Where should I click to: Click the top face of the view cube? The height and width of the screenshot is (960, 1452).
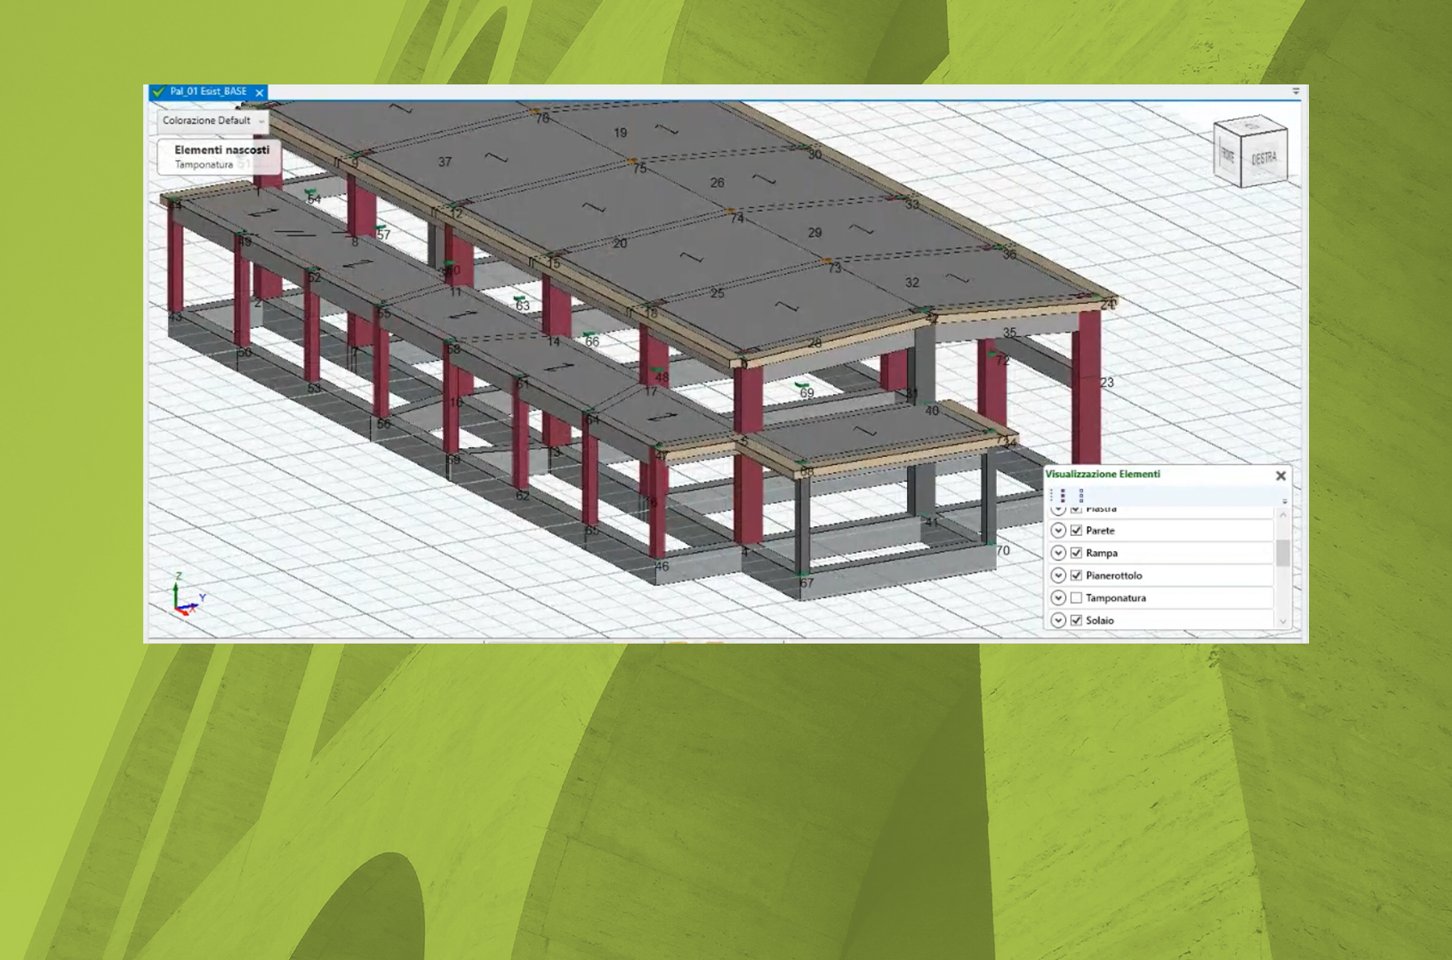[x=1251, y=127]
